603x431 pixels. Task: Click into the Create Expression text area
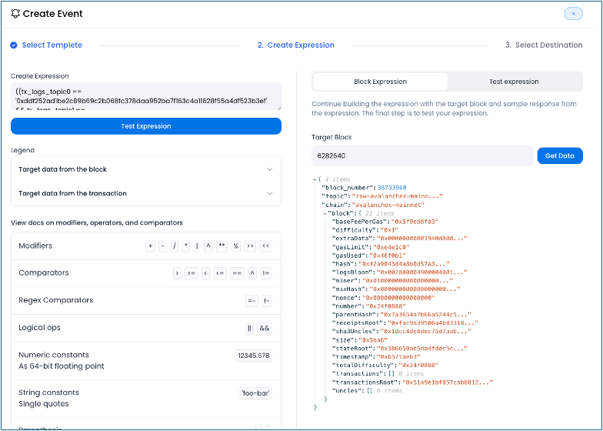click(x=146, y=96)
